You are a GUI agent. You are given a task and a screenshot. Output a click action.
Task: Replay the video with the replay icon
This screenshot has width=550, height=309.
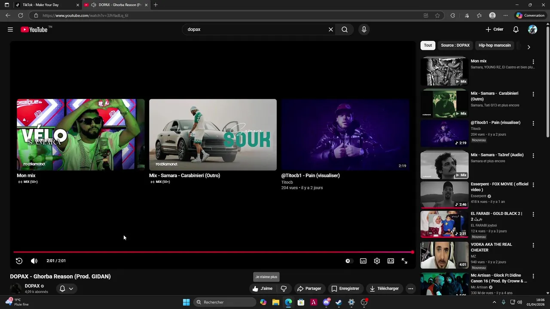[x=19, y=261]
